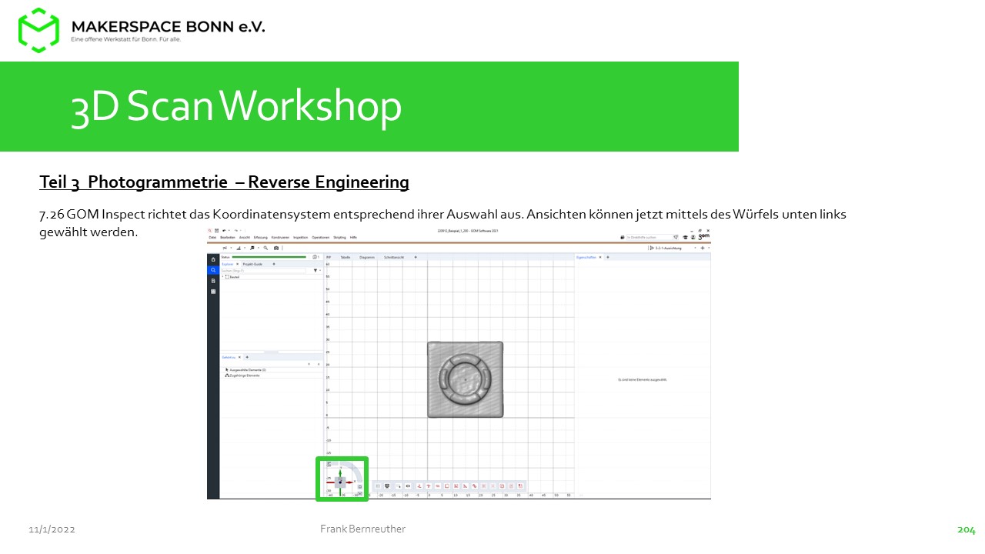
Task: Click the Direkthilfe suchen input field
Action: 649,238
